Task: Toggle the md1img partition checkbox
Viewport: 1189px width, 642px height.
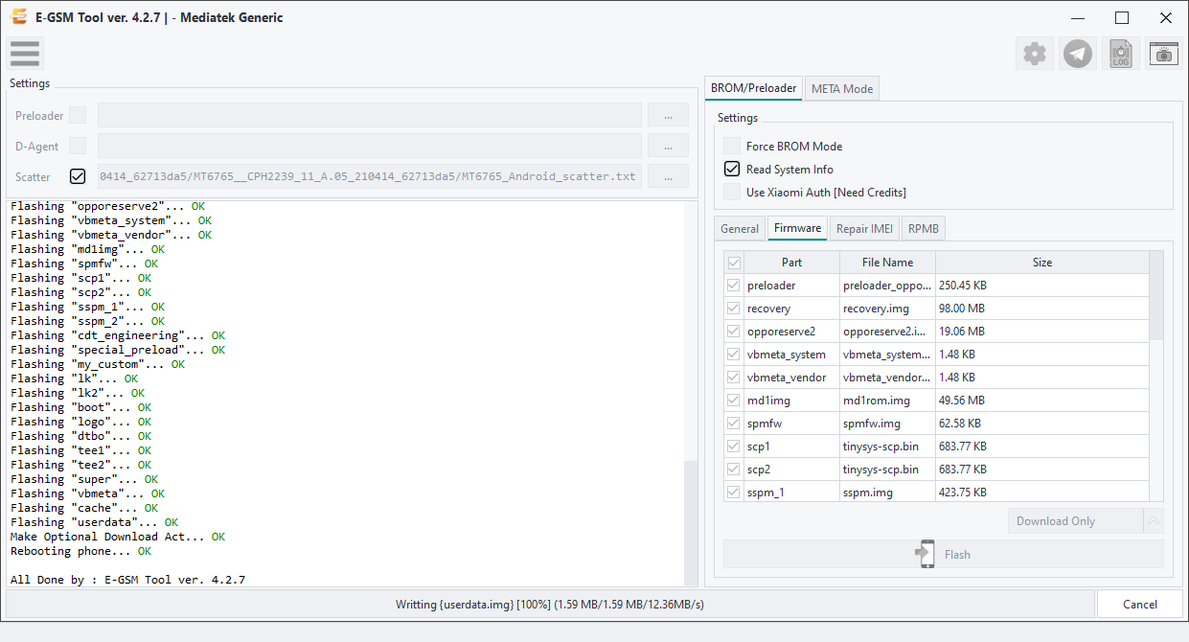Action: [734, 401]
